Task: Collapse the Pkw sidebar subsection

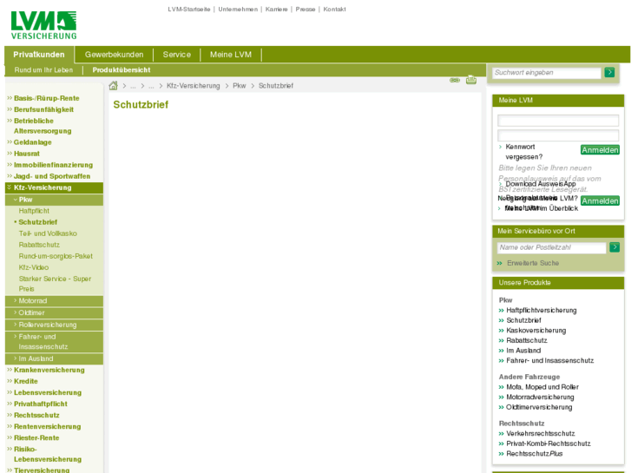Action: click(54, 200)
